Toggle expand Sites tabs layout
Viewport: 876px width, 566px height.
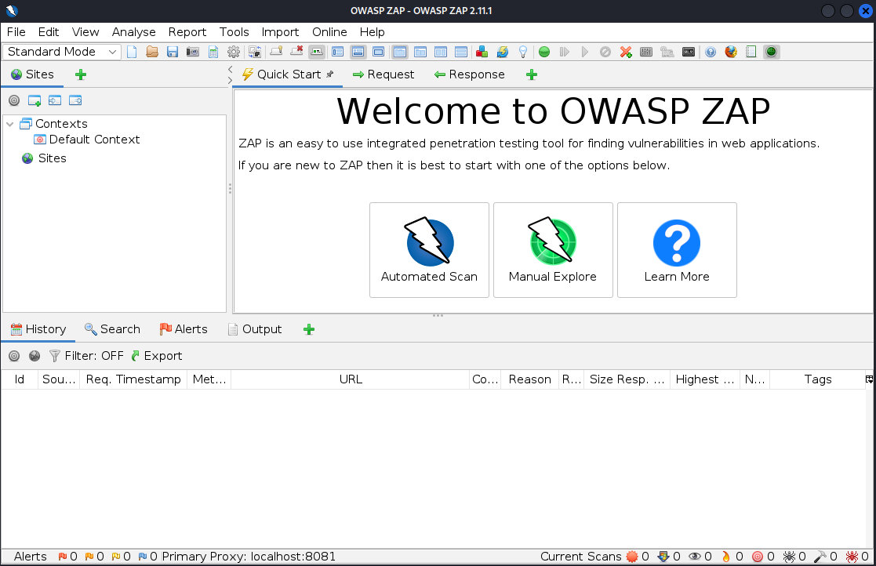[x=337, y=52]
